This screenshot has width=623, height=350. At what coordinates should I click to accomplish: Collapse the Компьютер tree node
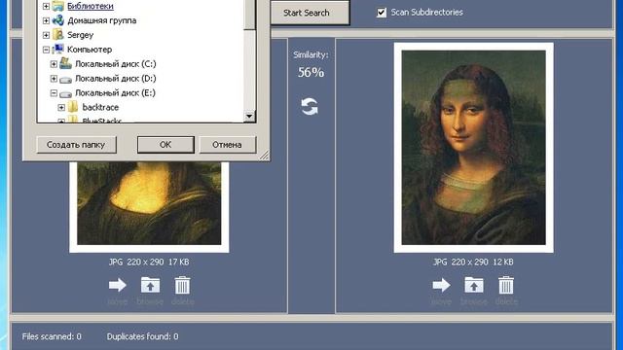[46, 50]
